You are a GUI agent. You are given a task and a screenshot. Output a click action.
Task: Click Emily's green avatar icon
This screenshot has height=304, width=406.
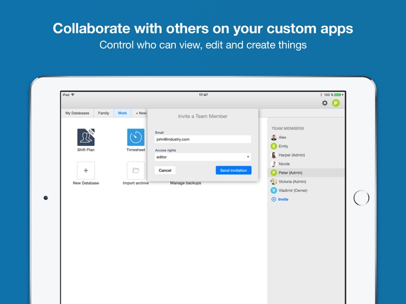point(274,146)
